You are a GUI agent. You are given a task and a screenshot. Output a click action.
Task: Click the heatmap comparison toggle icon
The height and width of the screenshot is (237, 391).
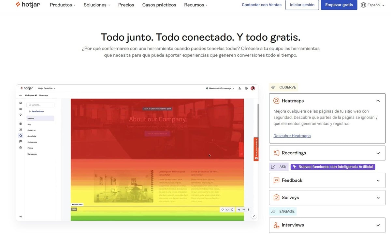coord(239,210)
